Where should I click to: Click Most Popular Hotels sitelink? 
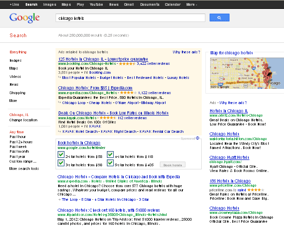[x=79, y=78]
